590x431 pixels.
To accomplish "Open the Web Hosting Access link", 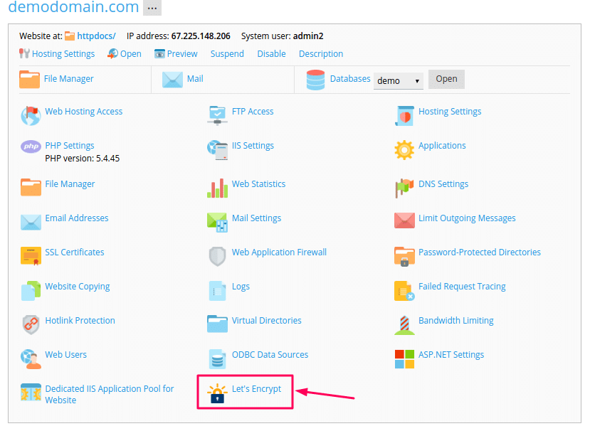I will [84, 112].
